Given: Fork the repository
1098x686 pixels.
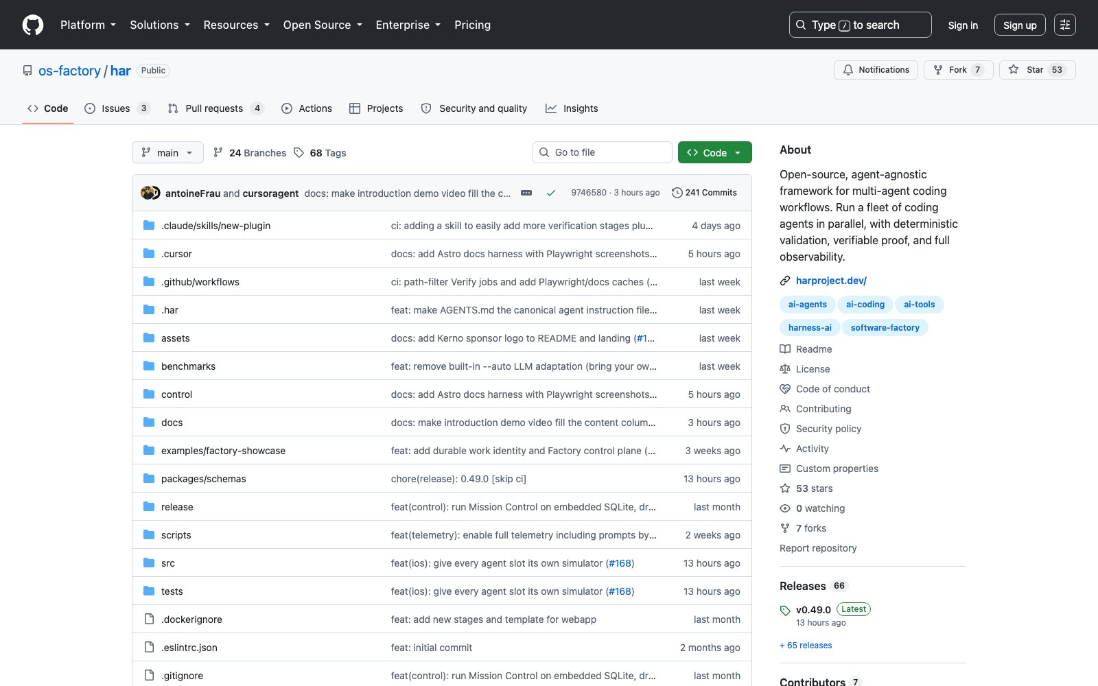Looking at the screenshot, I should pos(958,70).
